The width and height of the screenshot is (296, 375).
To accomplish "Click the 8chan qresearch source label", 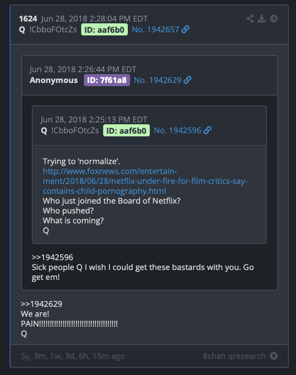I will pyautogui.click(x=234, y=356).
